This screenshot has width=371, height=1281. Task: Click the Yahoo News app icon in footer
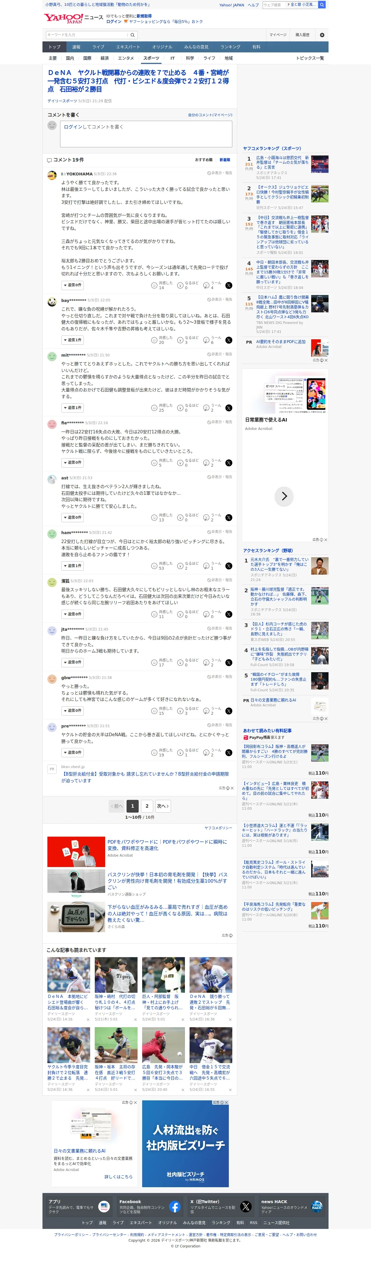[x=104, y=1206]
